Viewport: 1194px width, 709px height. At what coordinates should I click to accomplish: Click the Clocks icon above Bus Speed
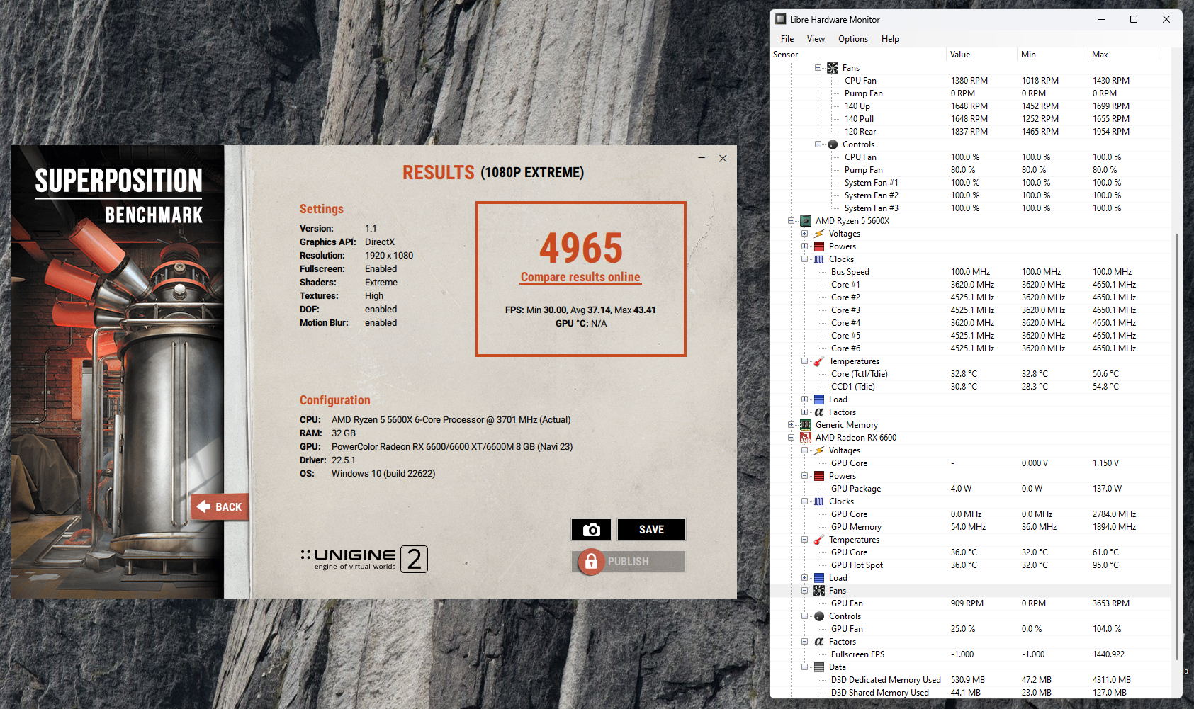coord(819,259)
